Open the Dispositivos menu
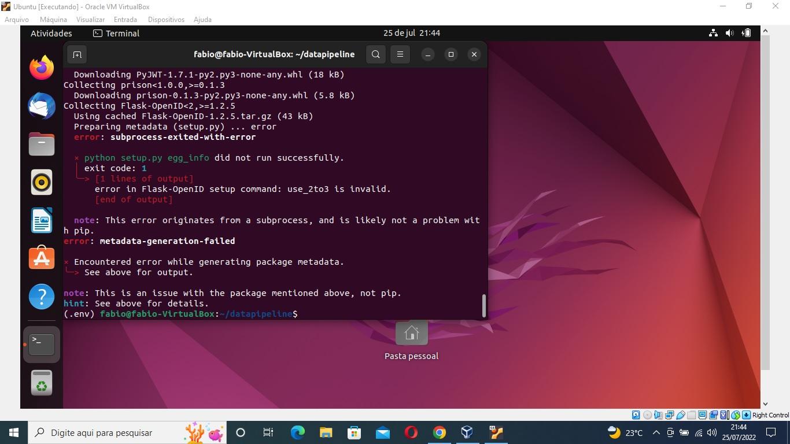 pyautogui.click(x=166, y=19)
